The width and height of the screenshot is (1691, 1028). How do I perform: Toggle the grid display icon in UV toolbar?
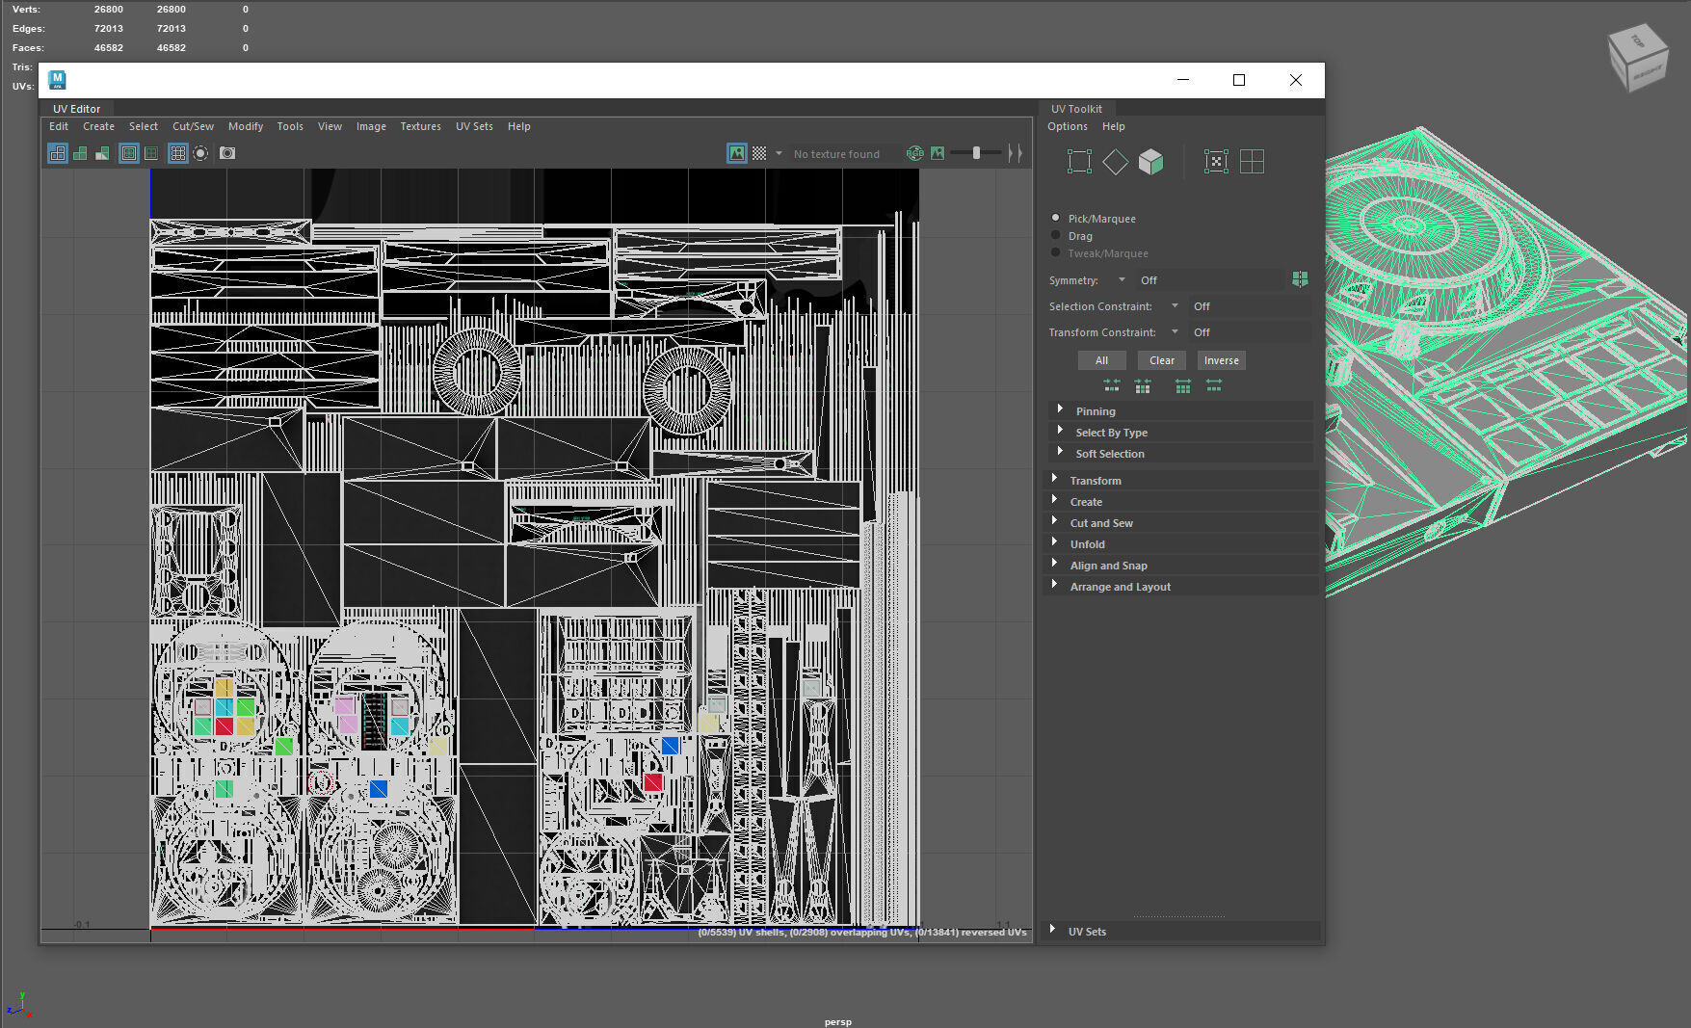tap(177, 153)
